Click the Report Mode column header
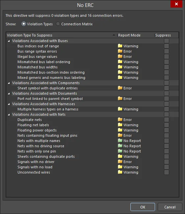185x214 pixels. (x=136, y=35)
